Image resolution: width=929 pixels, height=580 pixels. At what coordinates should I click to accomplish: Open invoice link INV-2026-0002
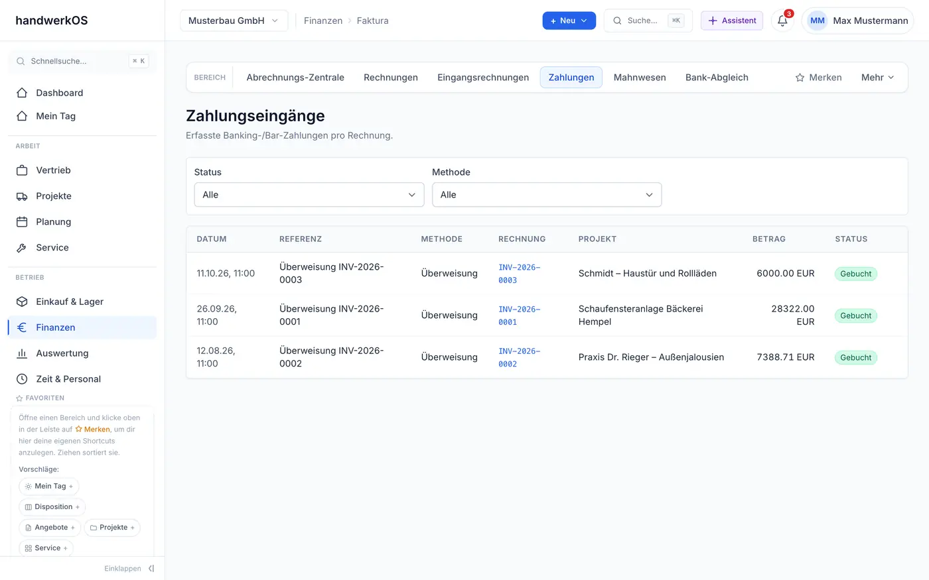520,357
